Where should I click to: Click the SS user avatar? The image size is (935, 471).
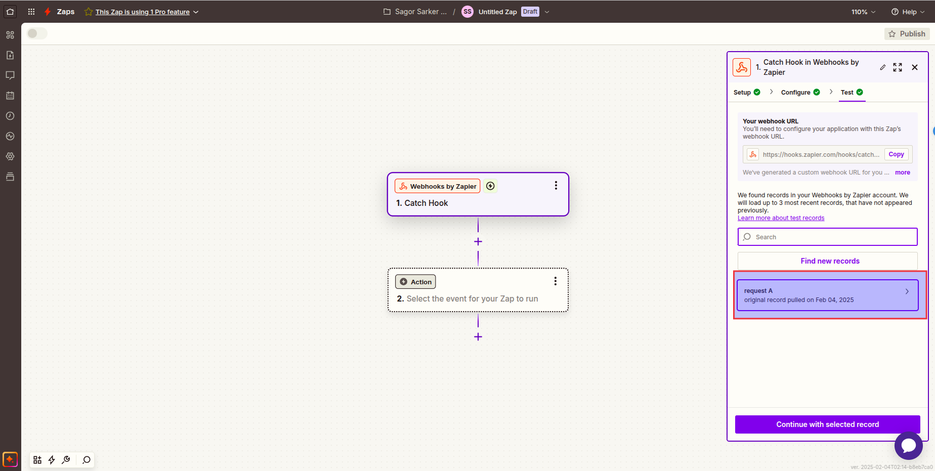467,12
